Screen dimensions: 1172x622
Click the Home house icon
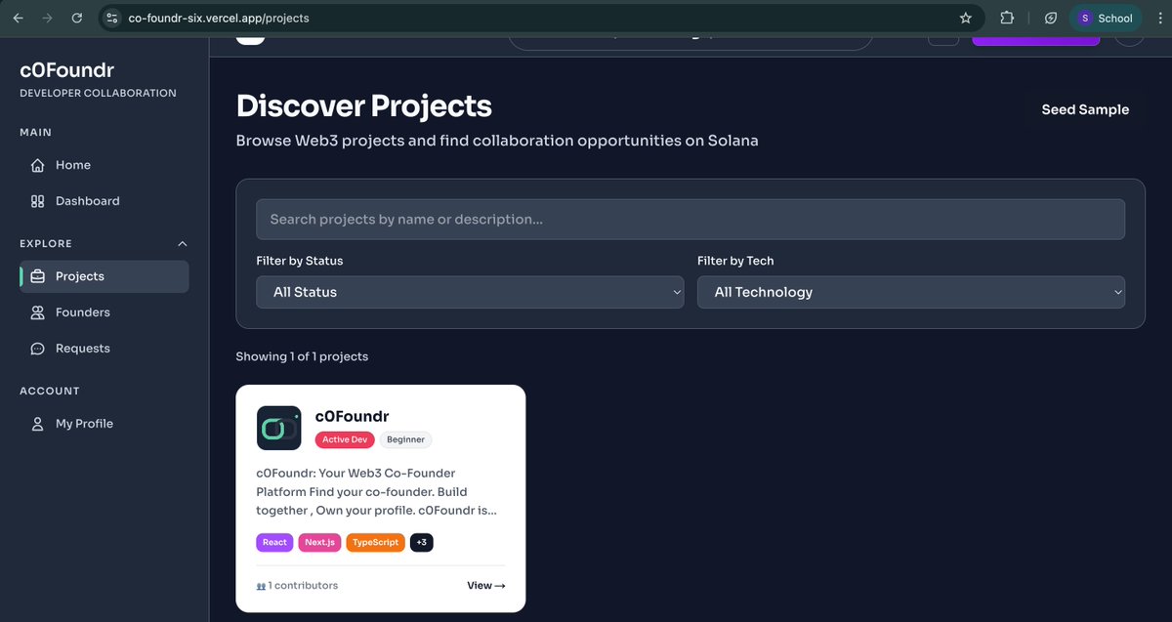point(38,165)
